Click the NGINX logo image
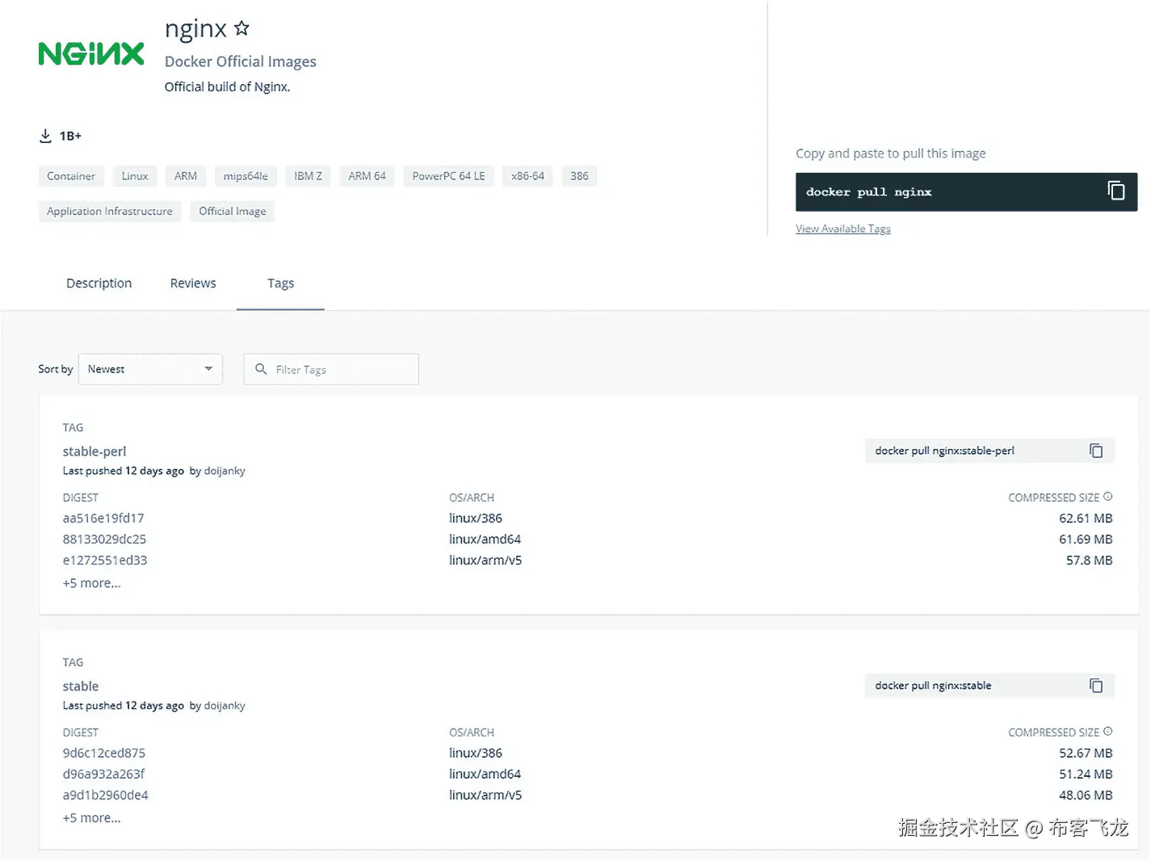The image size is (1151, 861). 91,54
